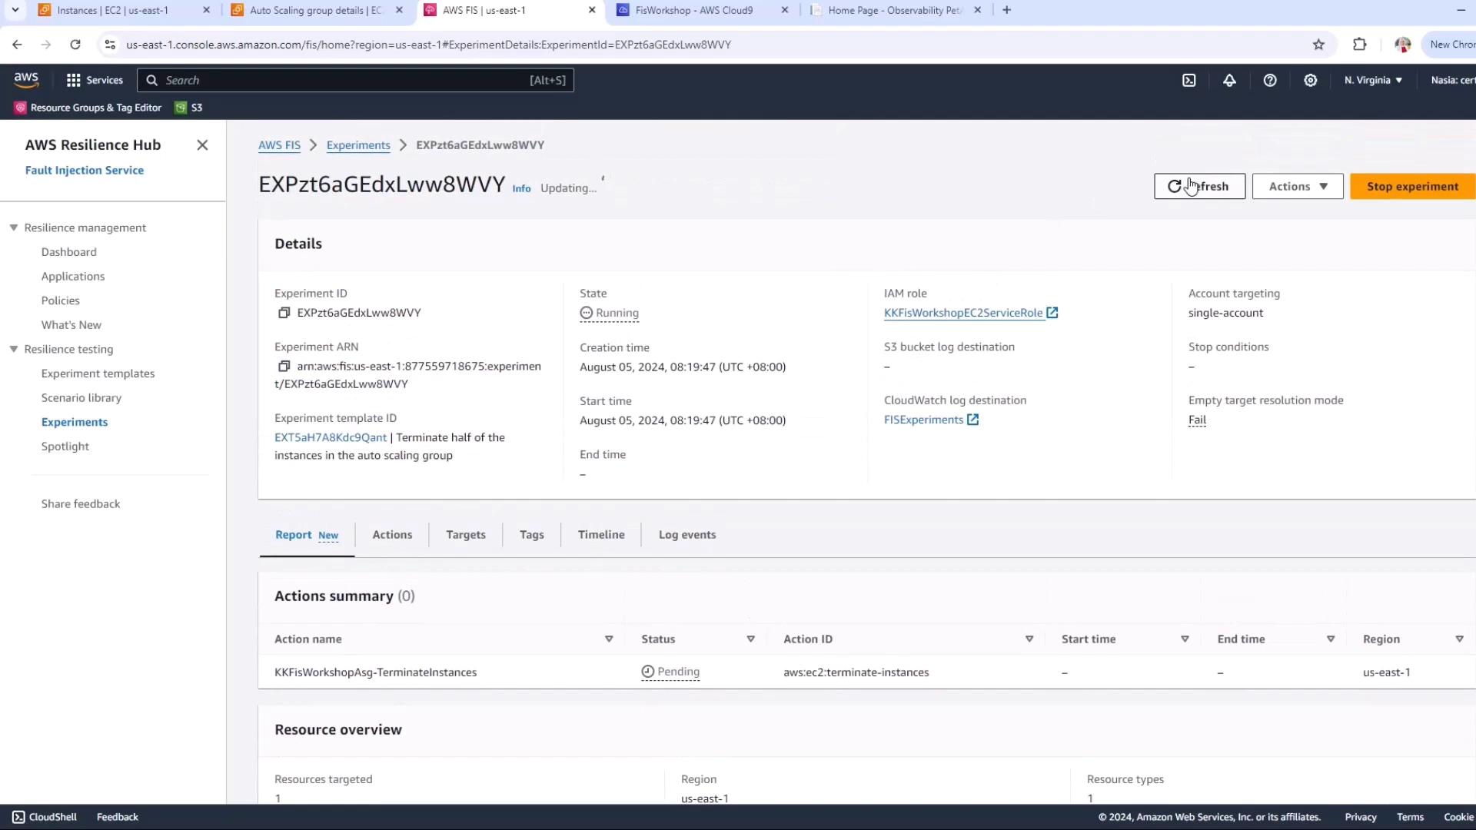Image resolution: width=1476 pixels, height=830 pixels.
Task: Switch to the Timeline tab
Action: click(600, 535)
